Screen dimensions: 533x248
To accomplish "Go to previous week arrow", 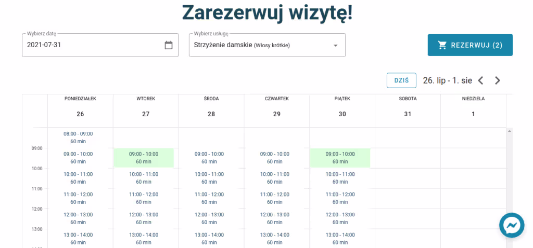I will click(x=480, y=80).
